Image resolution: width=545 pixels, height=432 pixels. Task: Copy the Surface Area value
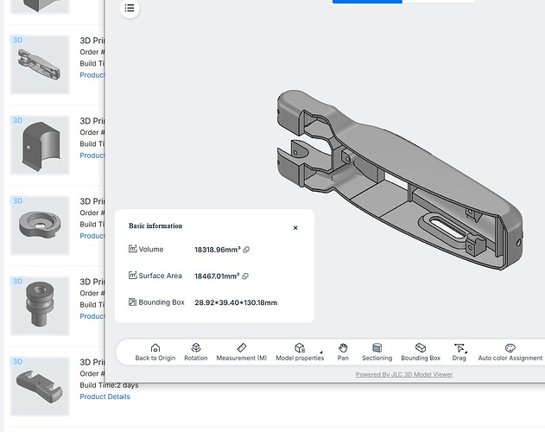245,276
